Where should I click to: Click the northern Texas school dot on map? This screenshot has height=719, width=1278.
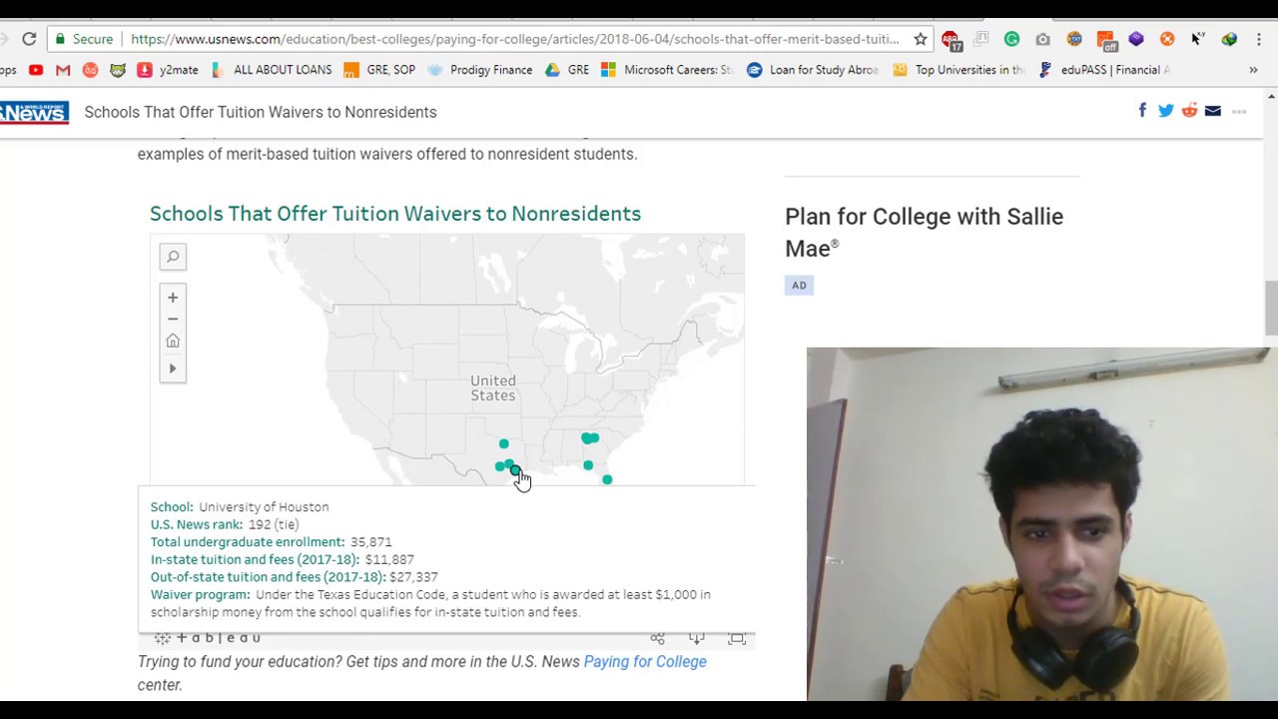pyautogui.click(x=503, y=444)
